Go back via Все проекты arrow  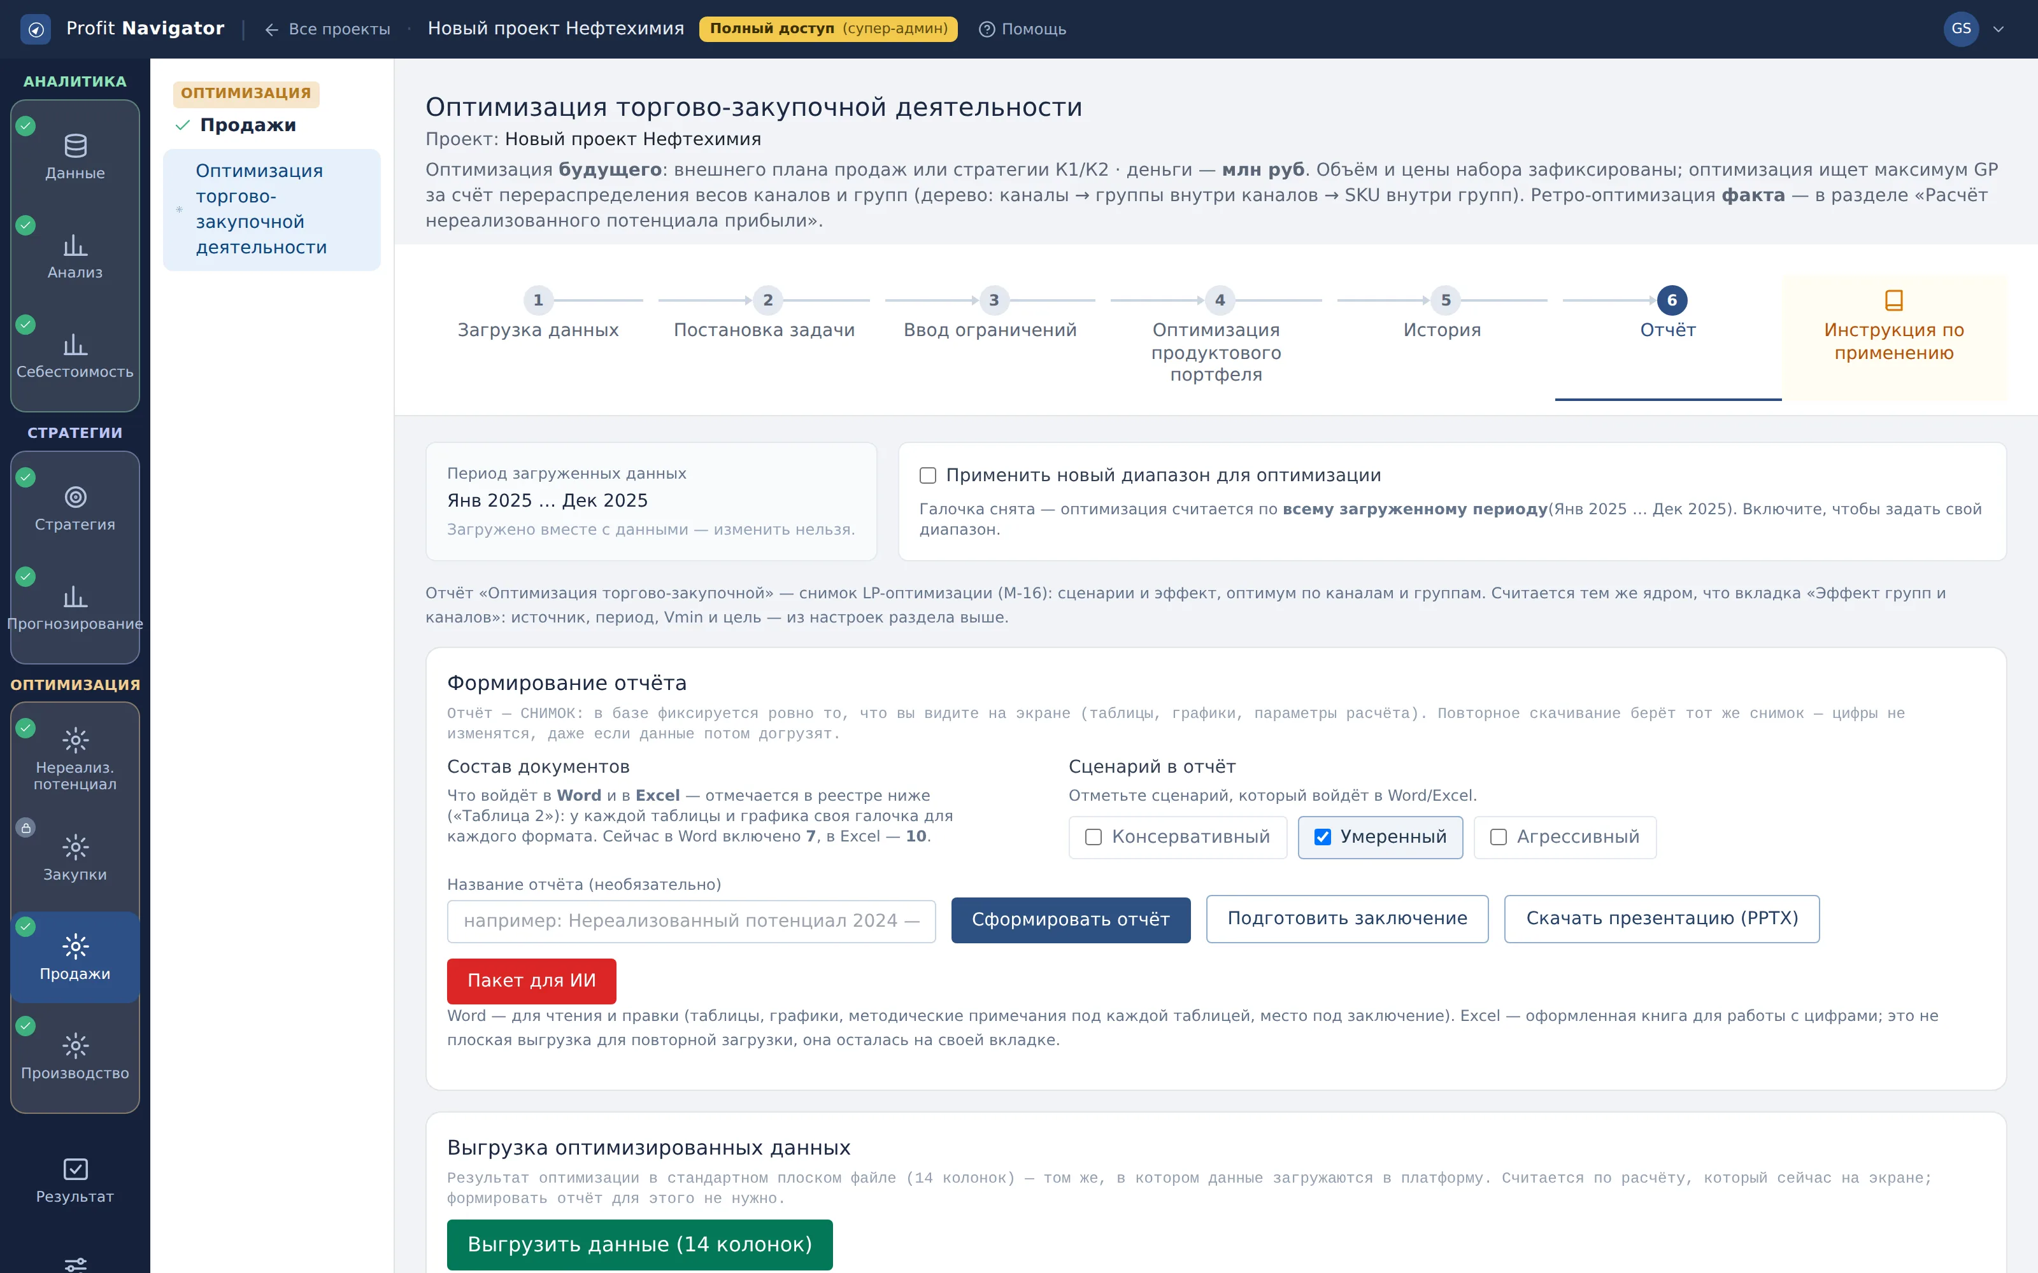tap(327, 29)
